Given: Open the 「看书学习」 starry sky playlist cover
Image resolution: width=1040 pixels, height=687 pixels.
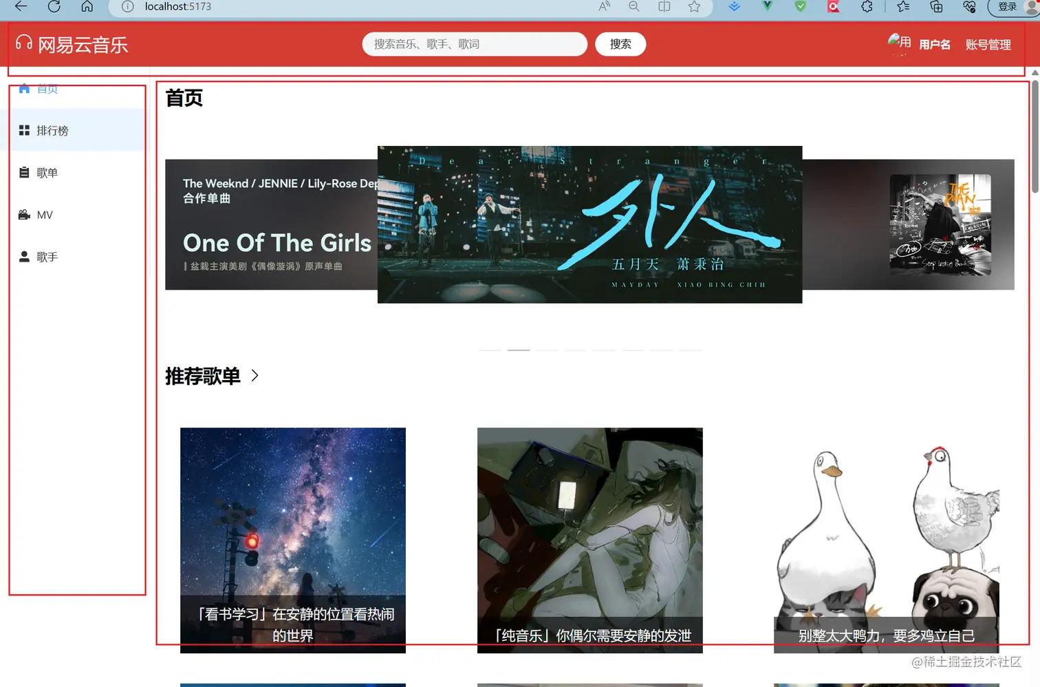Looking at the screenshot, I should [x=293, y=540].
